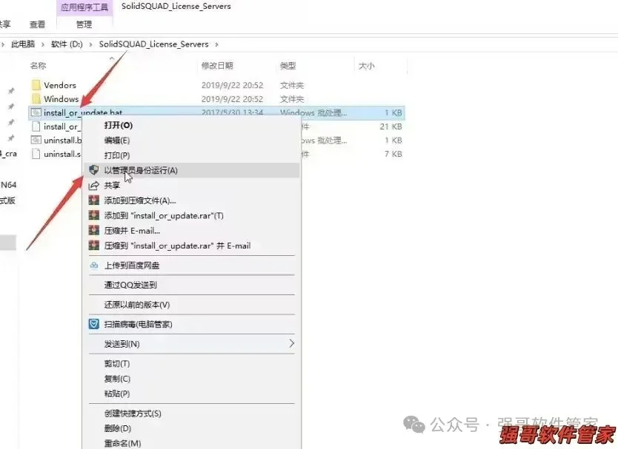This screenshot has width=618, height=449.
Task: Sort by the 名称 column header
Action: (39, 65)
